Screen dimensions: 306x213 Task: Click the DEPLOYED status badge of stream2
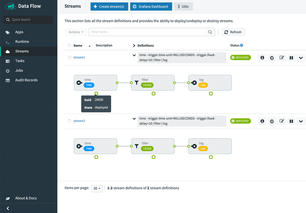point(241,121)
